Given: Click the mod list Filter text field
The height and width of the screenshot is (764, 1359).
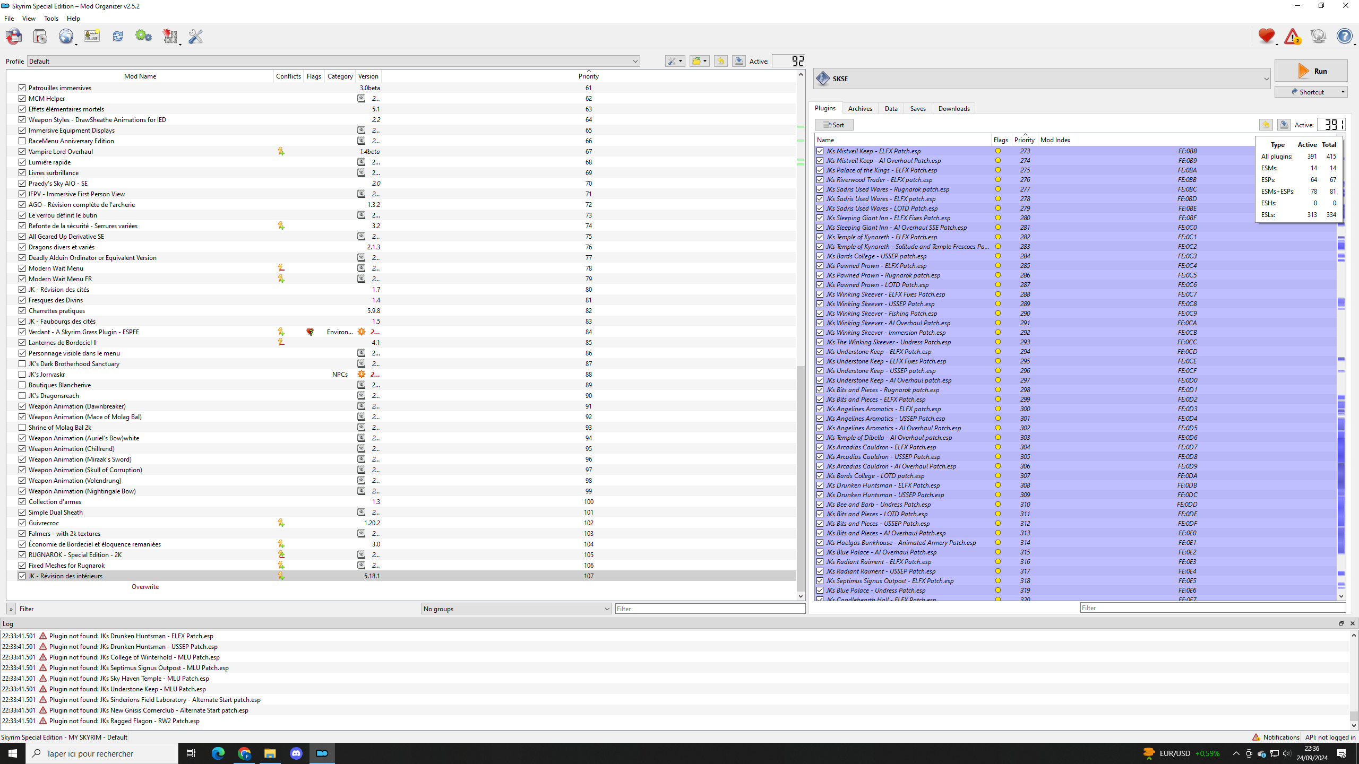Looking at the screenshot, I should click(x=709, y=609).
